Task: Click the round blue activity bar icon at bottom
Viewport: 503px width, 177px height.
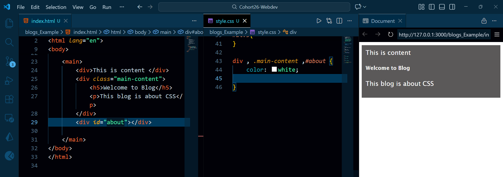Action: point(9,156)
